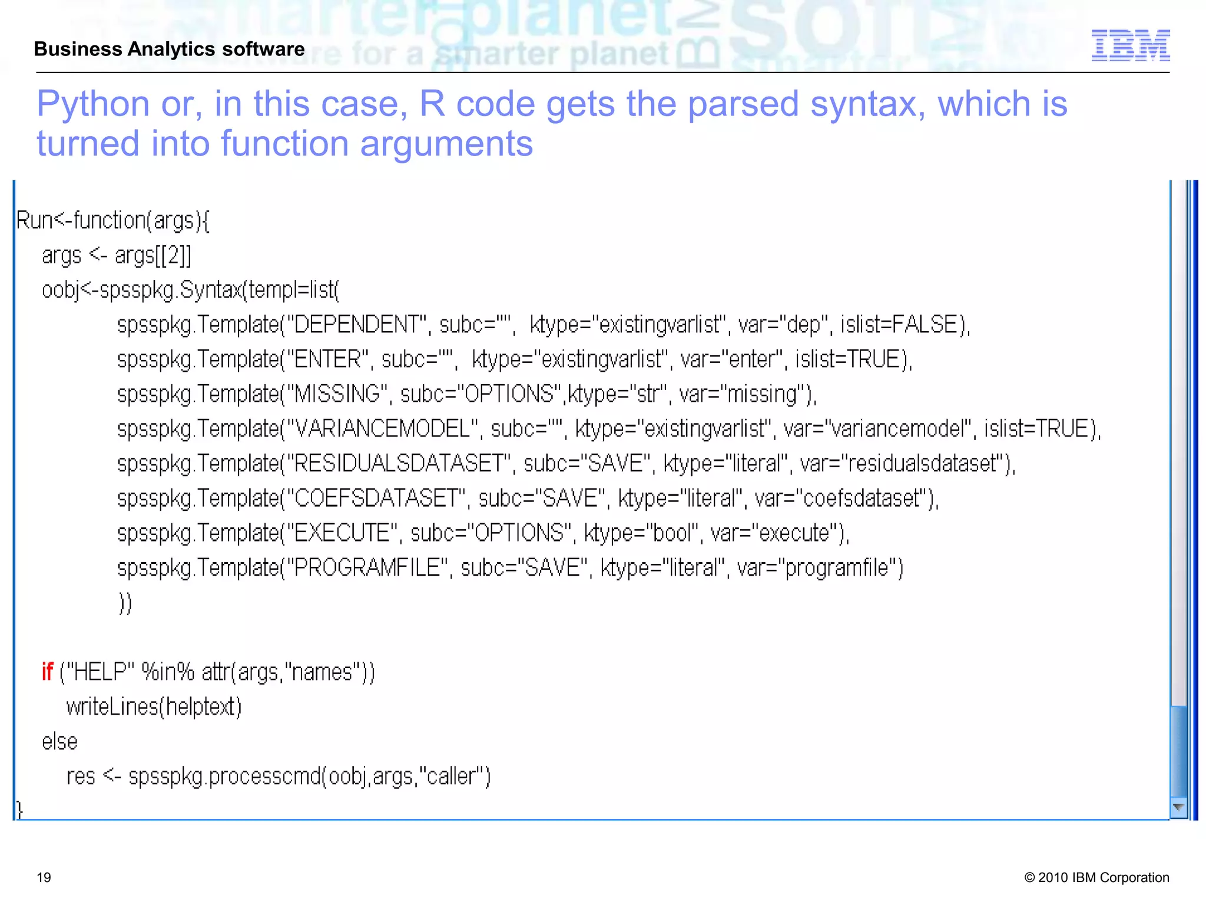
Task: Click the 'Business Analytics software' header text
Action: tap(169, 49)
